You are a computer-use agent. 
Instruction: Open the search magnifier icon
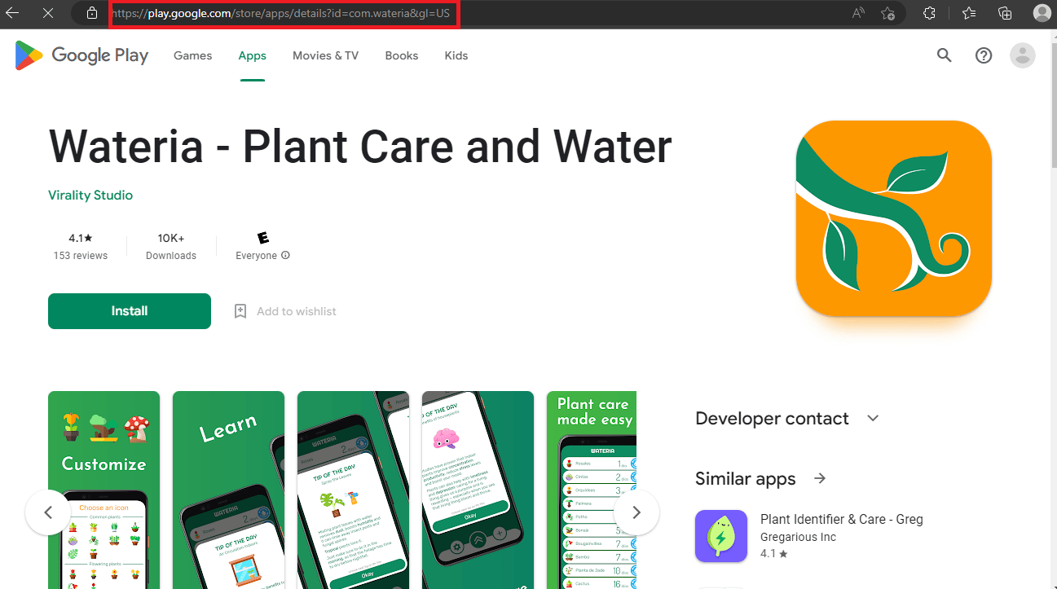pyautogui.click(x=945, y=55)
